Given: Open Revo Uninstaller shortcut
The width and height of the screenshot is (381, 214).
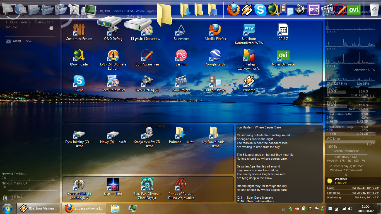Looking at the screenshot, I should click(113, 84).
